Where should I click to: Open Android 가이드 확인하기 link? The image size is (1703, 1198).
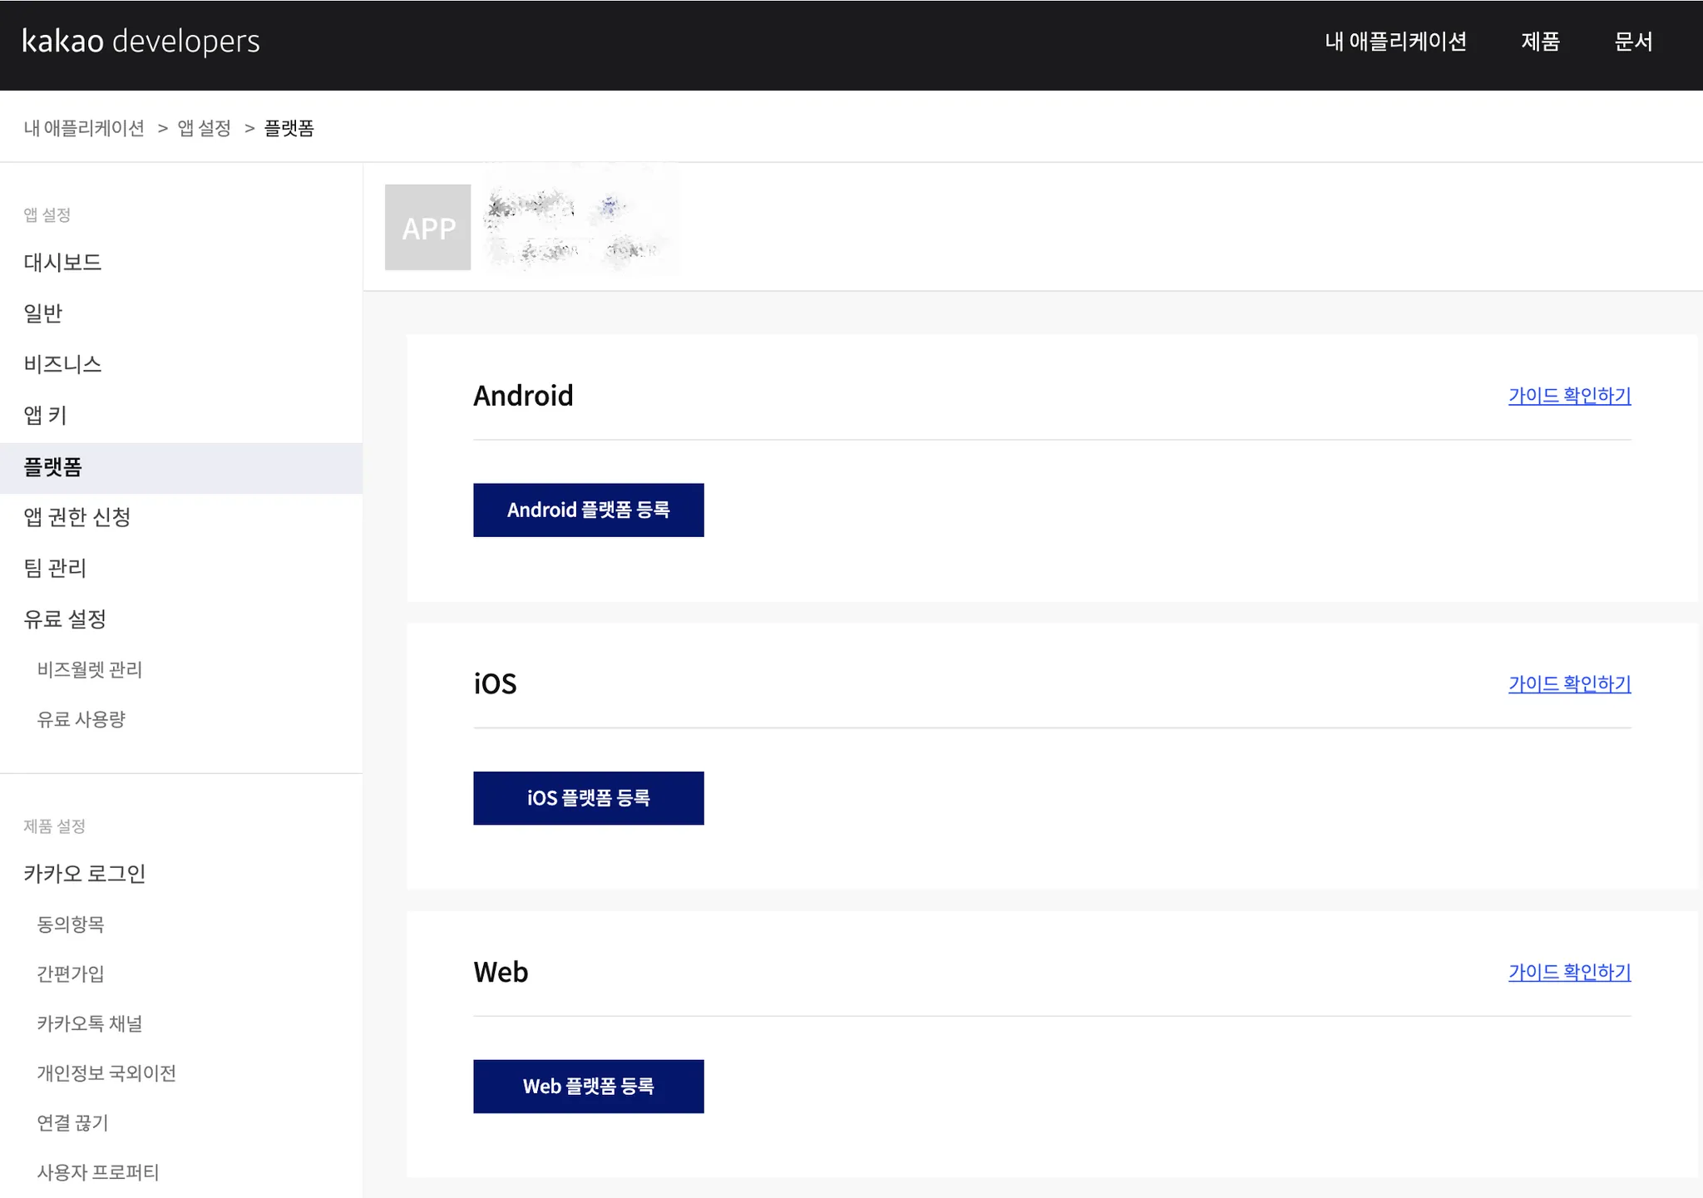coord(1569,396)
